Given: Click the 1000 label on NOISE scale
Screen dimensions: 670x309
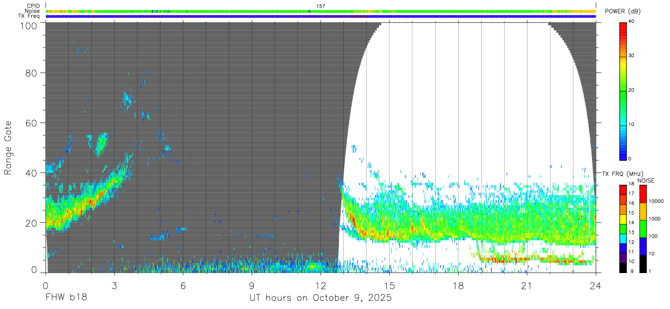Looking at the screenshot, I should 655,218.
